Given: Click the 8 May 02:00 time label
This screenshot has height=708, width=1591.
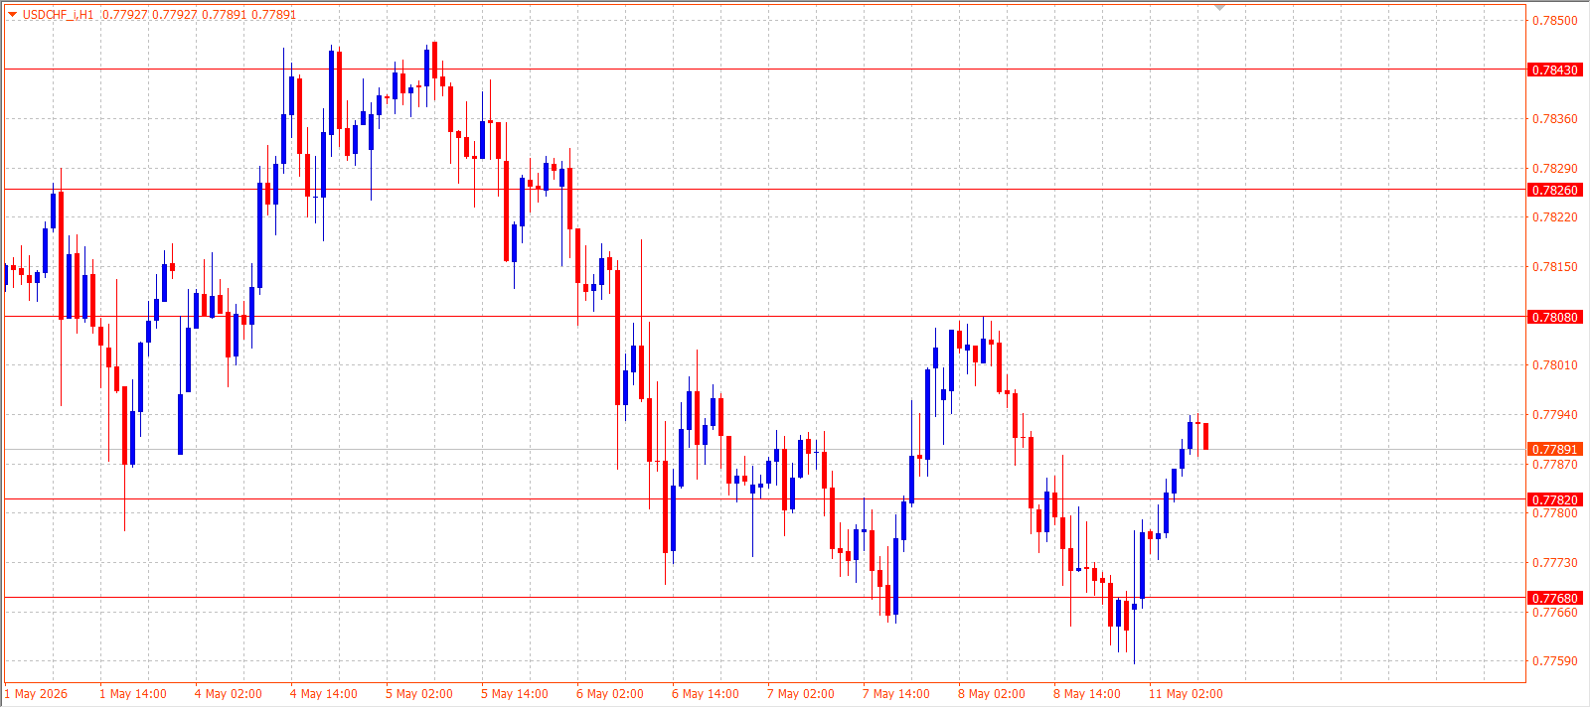Looking at the screenshot, I should point(992,694).
